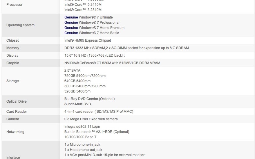
Task: Click the Operating System row label
Action: [x=20, y=25]
